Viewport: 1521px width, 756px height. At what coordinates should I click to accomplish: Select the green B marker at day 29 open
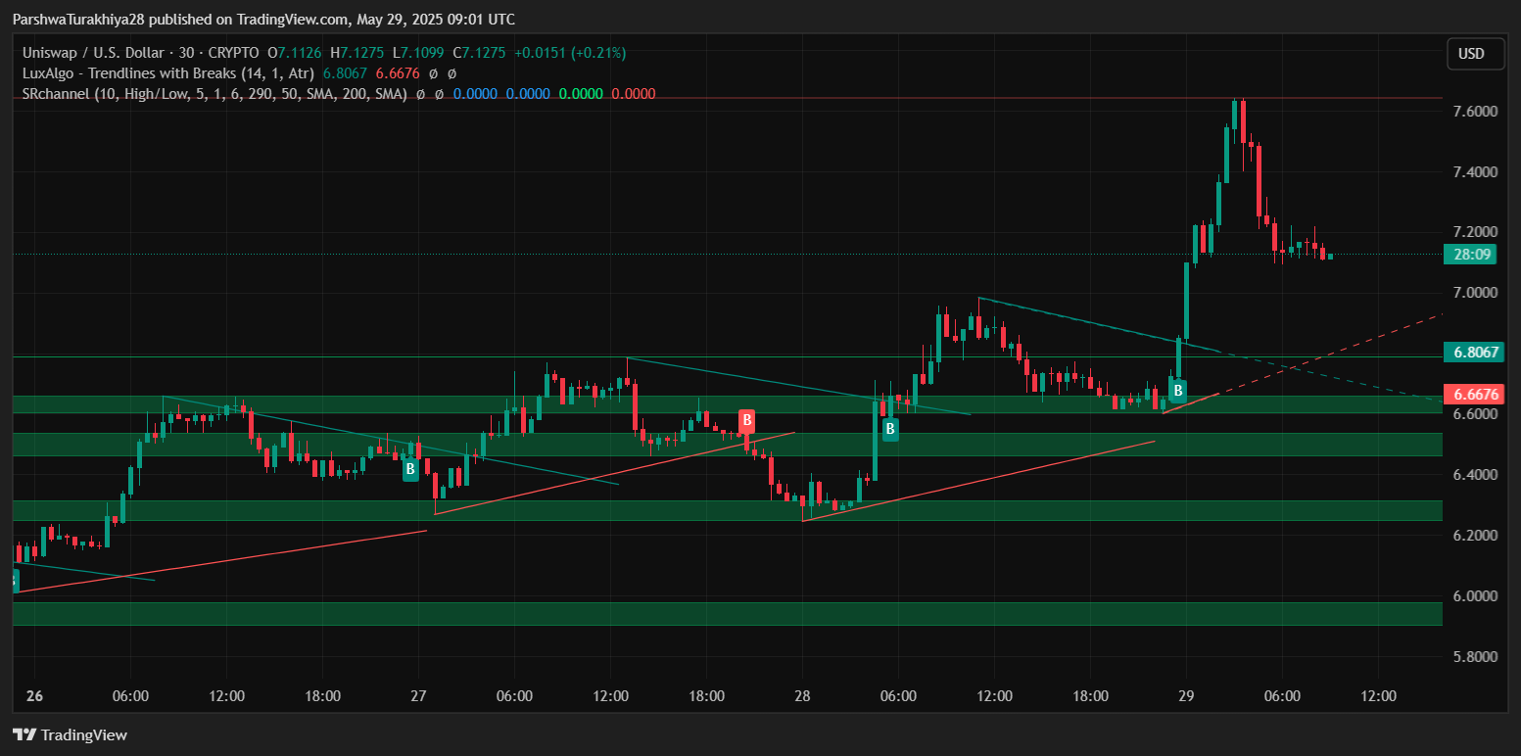[1178, 391]
